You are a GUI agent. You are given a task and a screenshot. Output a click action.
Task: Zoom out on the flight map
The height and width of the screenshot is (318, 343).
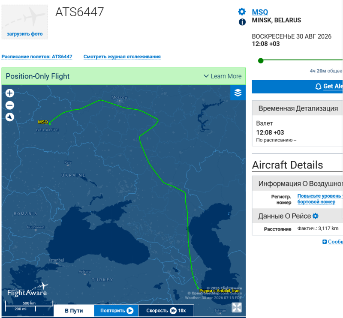(9, 105)
